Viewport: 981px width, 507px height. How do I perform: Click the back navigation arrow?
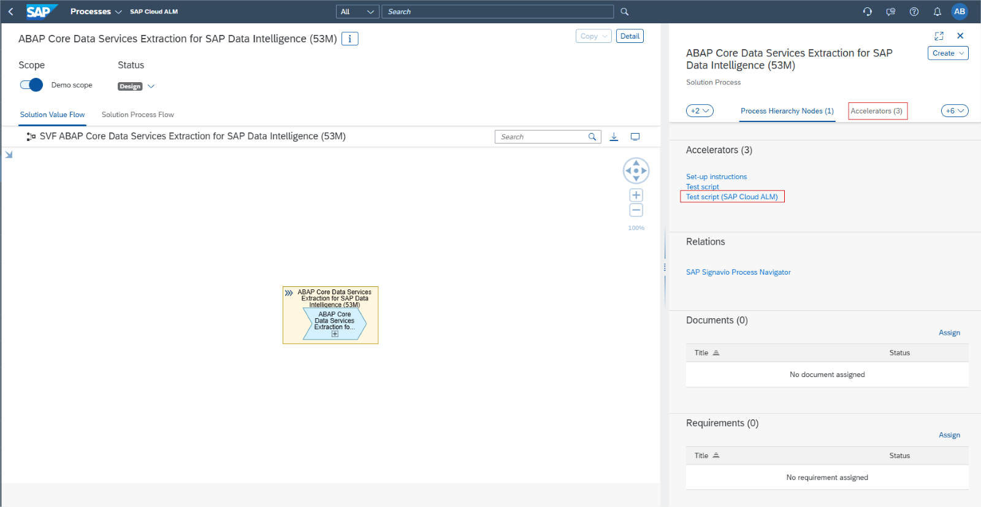[10, 12]
